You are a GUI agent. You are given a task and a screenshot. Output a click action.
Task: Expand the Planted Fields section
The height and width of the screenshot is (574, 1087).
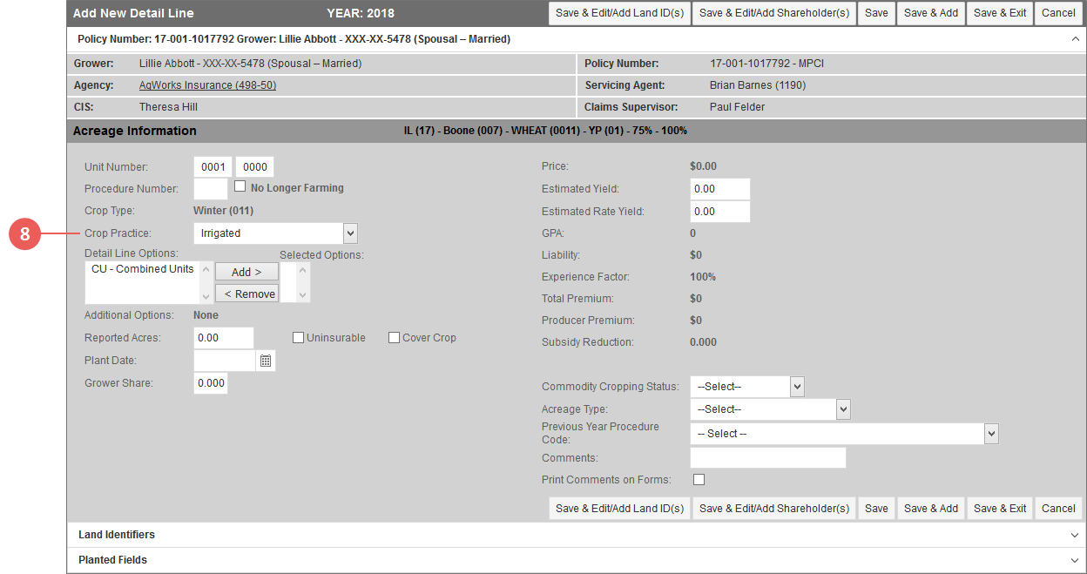click(x=577, y=560)
